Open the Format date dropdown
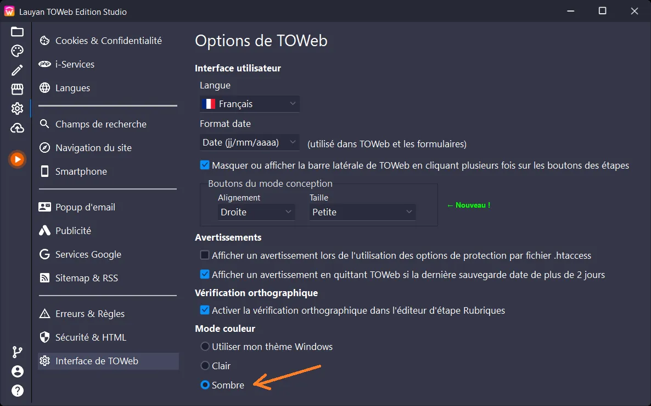Viewport: 651px width, 406px height. coord(249,142)
